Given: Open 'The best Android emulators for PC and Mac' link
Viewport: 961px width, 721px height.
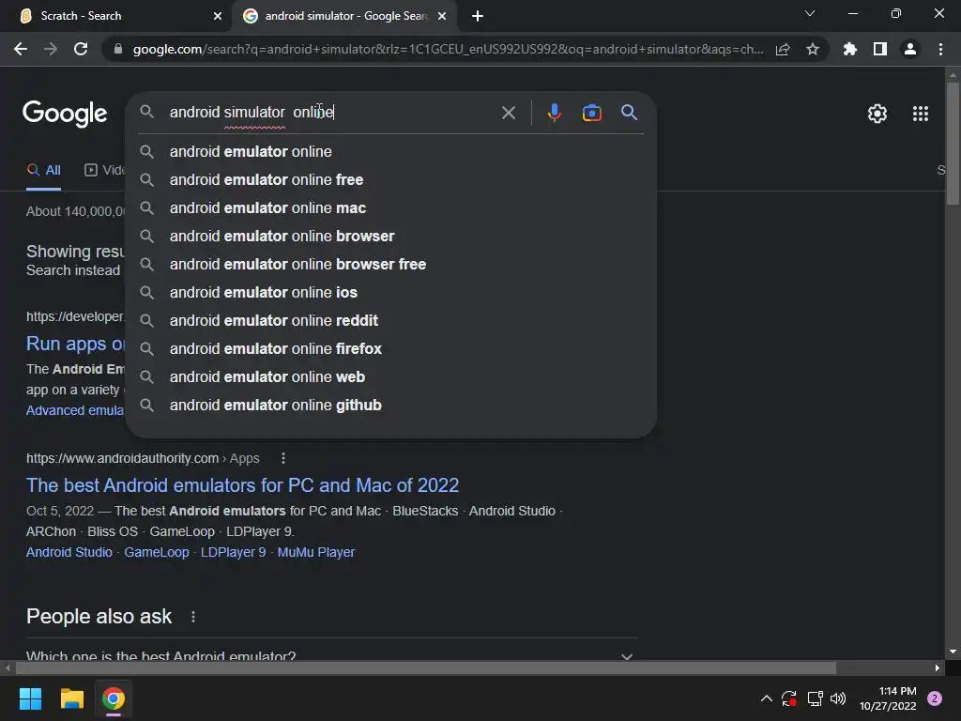Looking at the screenshot, I should (242, 485).
